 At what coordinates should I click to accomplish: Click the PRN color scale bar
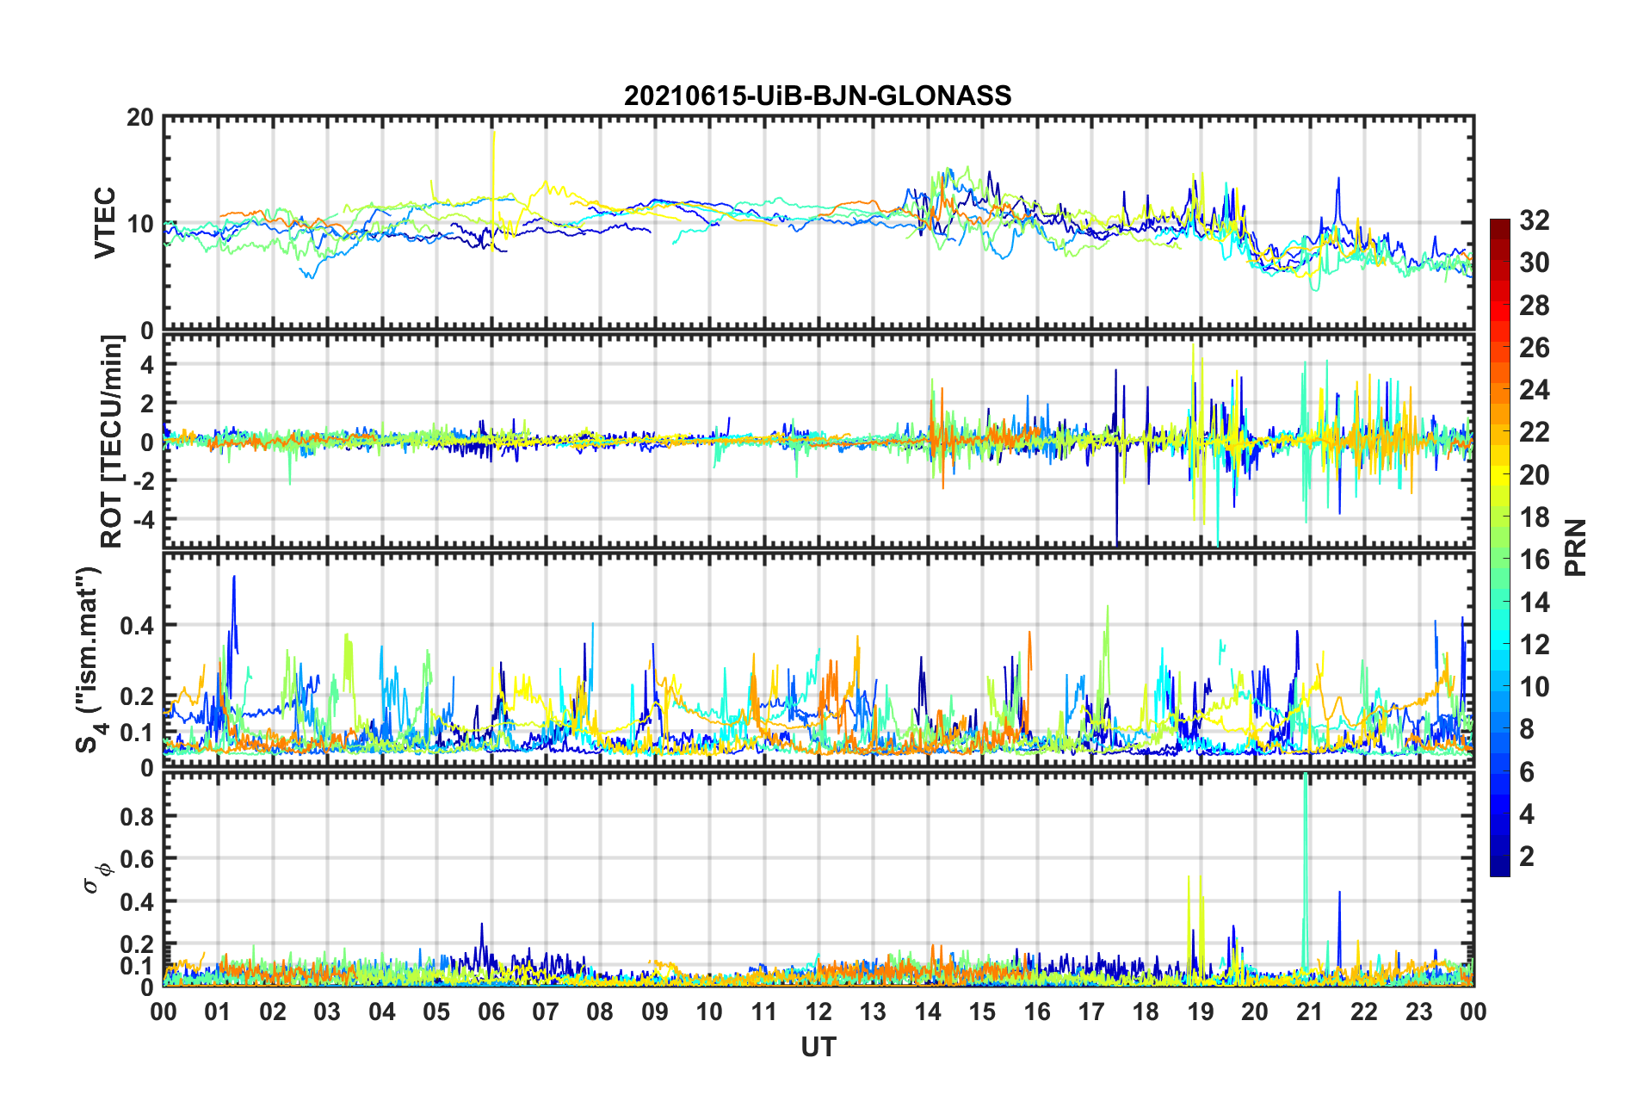1499,547
